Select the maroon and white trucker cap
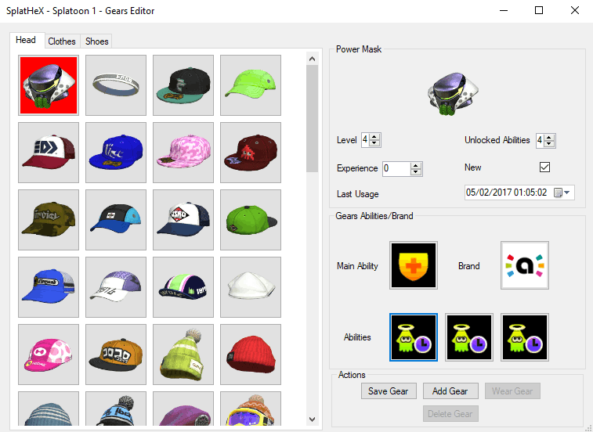 coord(49,153)
